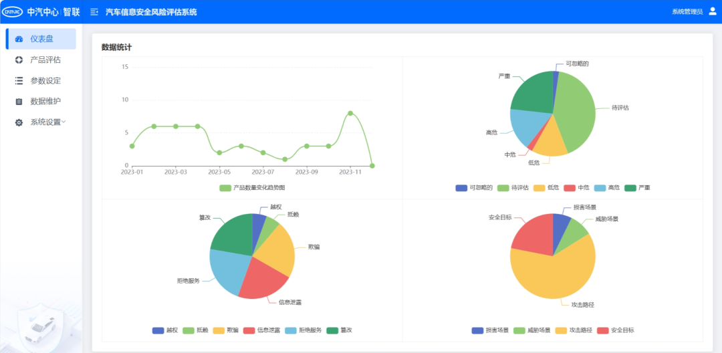This screenshot has height=353, width=722.
Task: Toggle the 欺骗 legend entry
Action: point(226,330)
